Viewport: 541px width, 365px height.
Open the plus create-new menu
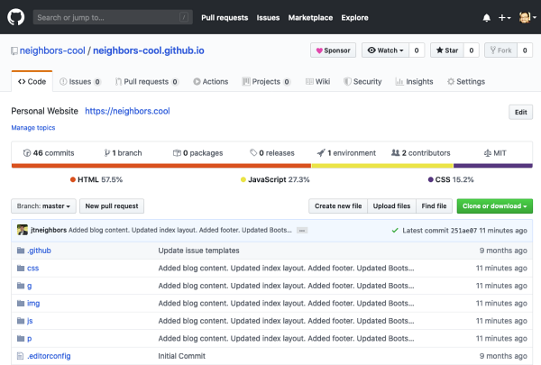coord(504,18)
